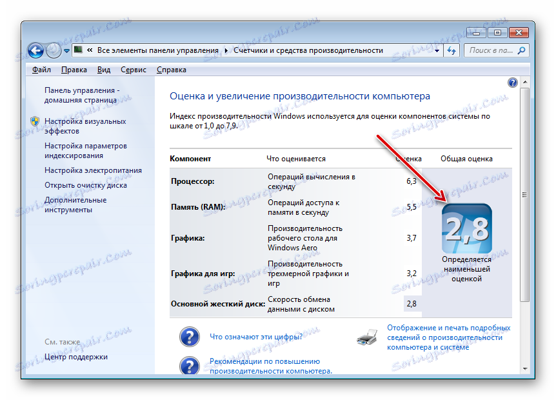
Task: Click 'Память (RAM):' row label
Action: tap(198, 207)
